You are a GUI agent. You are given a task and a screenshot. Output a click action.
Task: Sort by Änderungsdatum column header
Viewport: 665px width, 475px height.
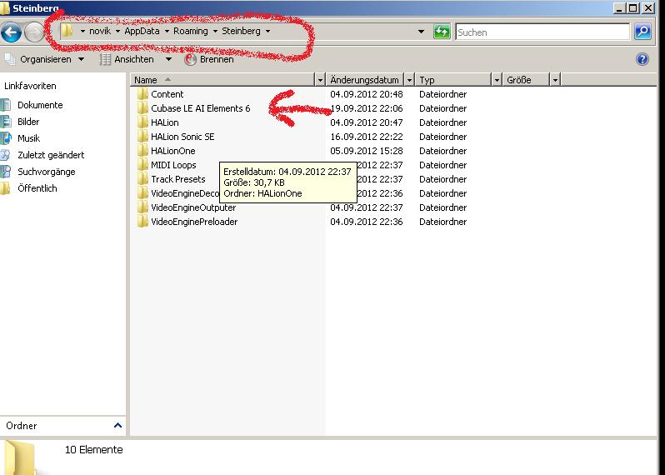pyautogui.click(x=365, y=80)
